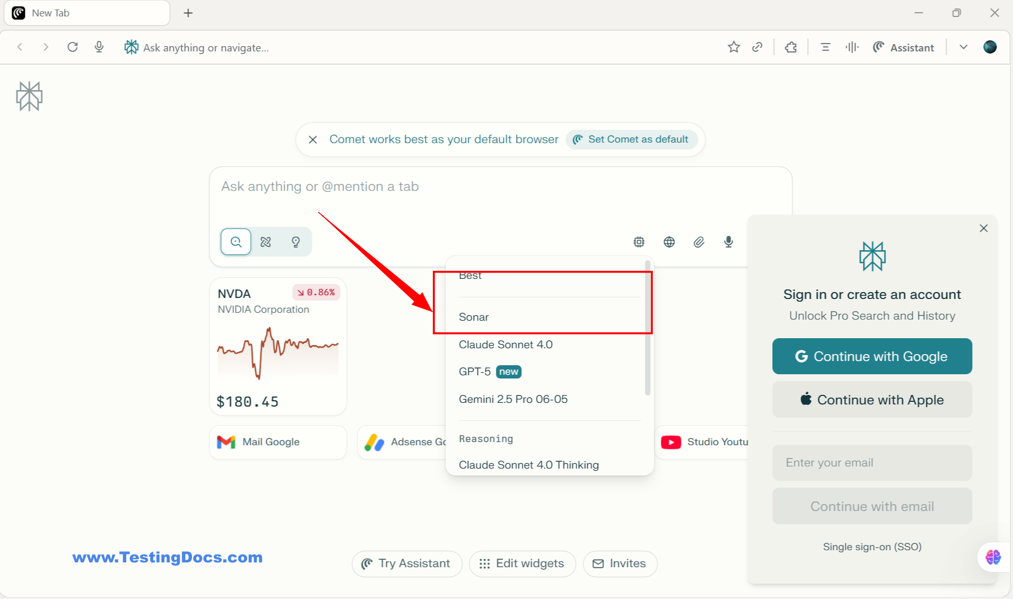Click the Enter your email field
Screen dimensions: 1013x599
pos(871,462)
